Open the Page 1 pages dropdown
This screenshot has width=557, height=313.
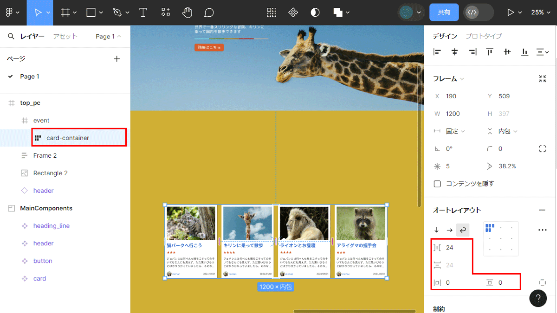click(108, 37)
